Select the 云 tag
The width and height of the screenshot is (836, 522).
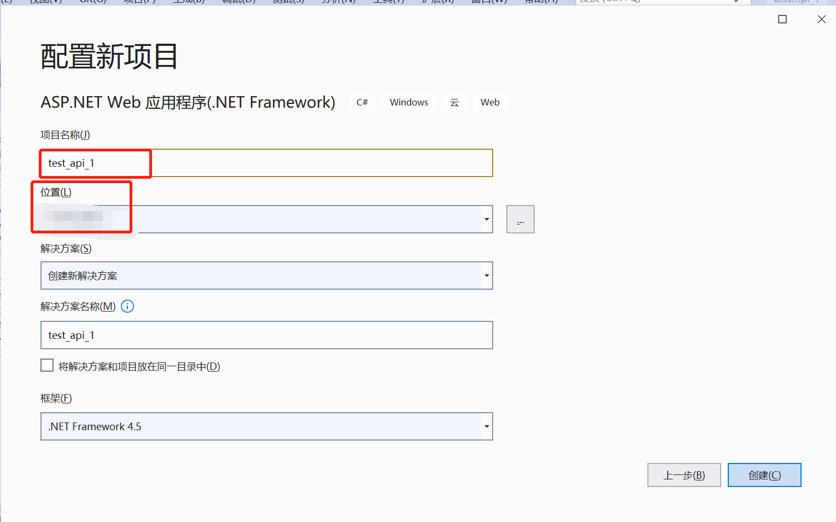pyautogui.click(x=454, y=102)
